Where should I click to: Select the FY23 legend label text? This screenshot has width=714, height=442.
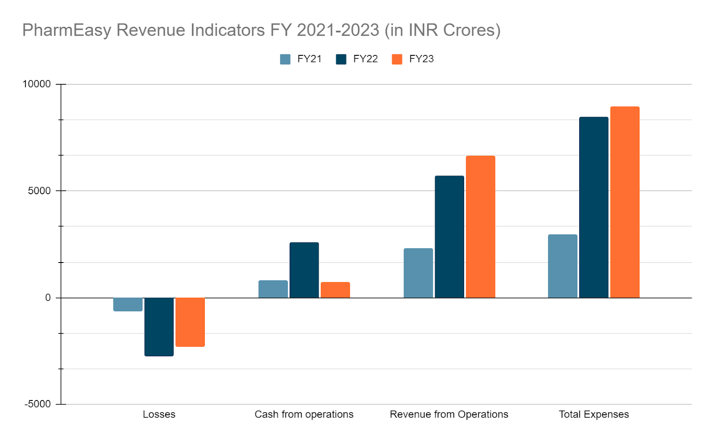click(421, 59)
